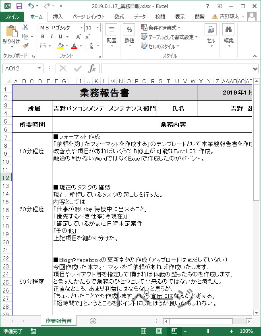The width and height of the screenshot is (261, 336).
Task: Switch to Page Layout view in status bar
Action: click(159, 331)
